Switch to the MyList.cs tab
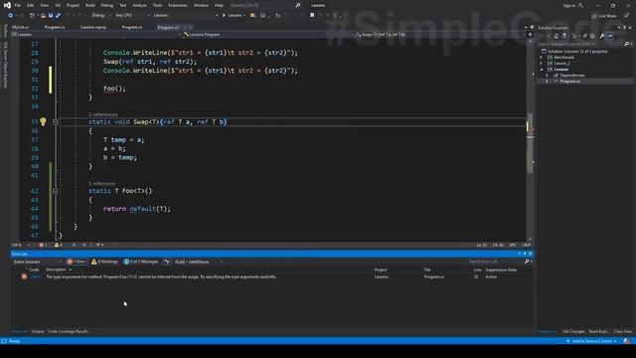The height and width of the screenshot is (358, 636). pos(20,27)
